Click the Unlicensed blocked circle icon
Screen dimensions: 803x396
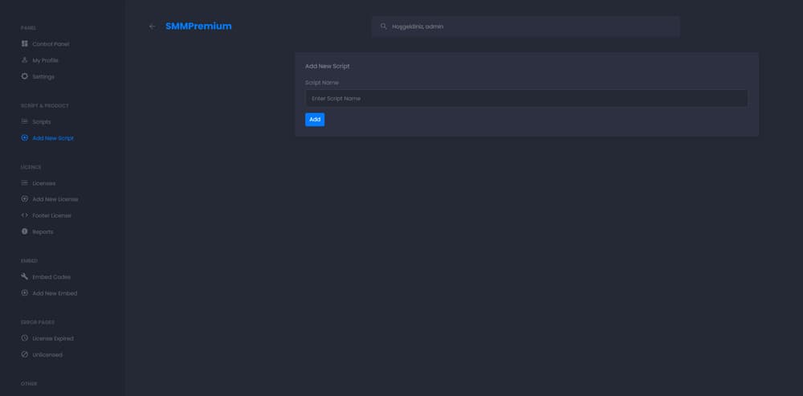(25, 354)
